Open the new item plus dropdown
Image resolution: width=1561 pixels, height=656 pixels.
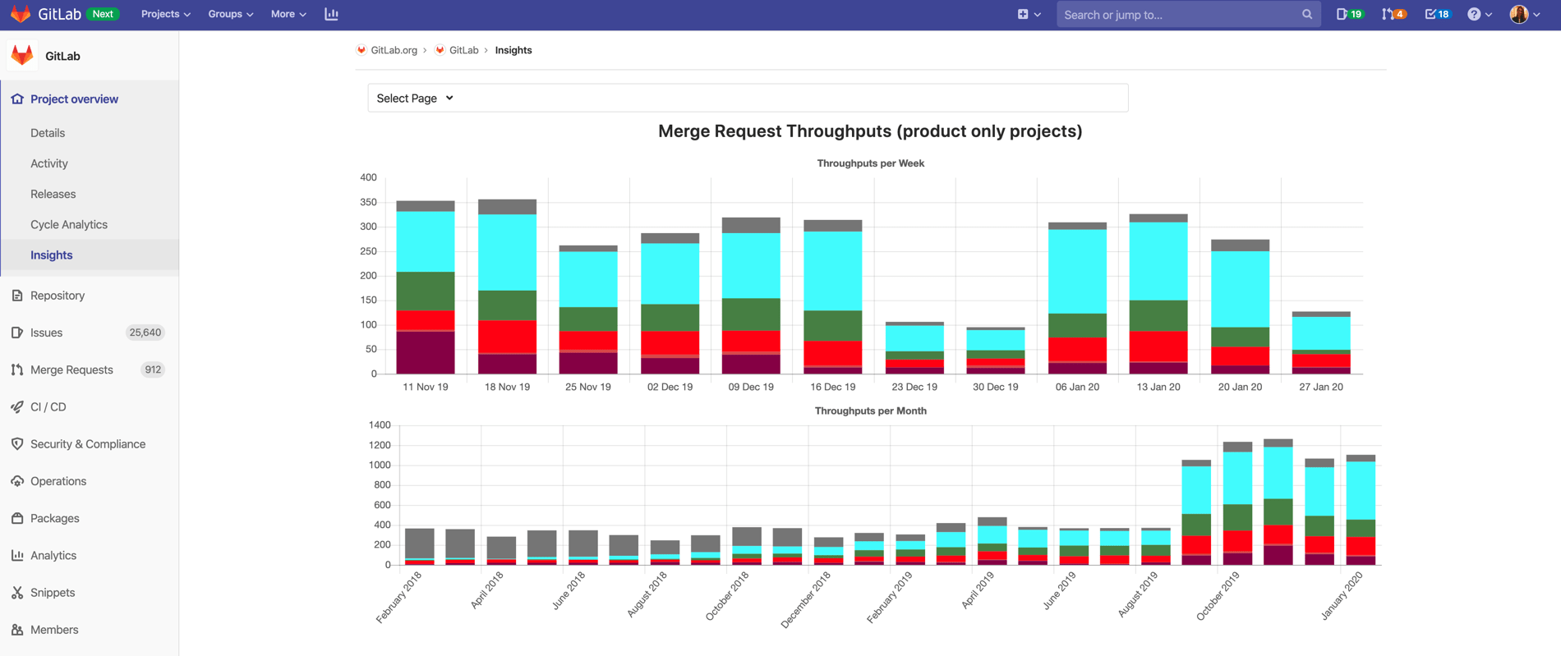pyautogui.click(x=1029, y=14)
